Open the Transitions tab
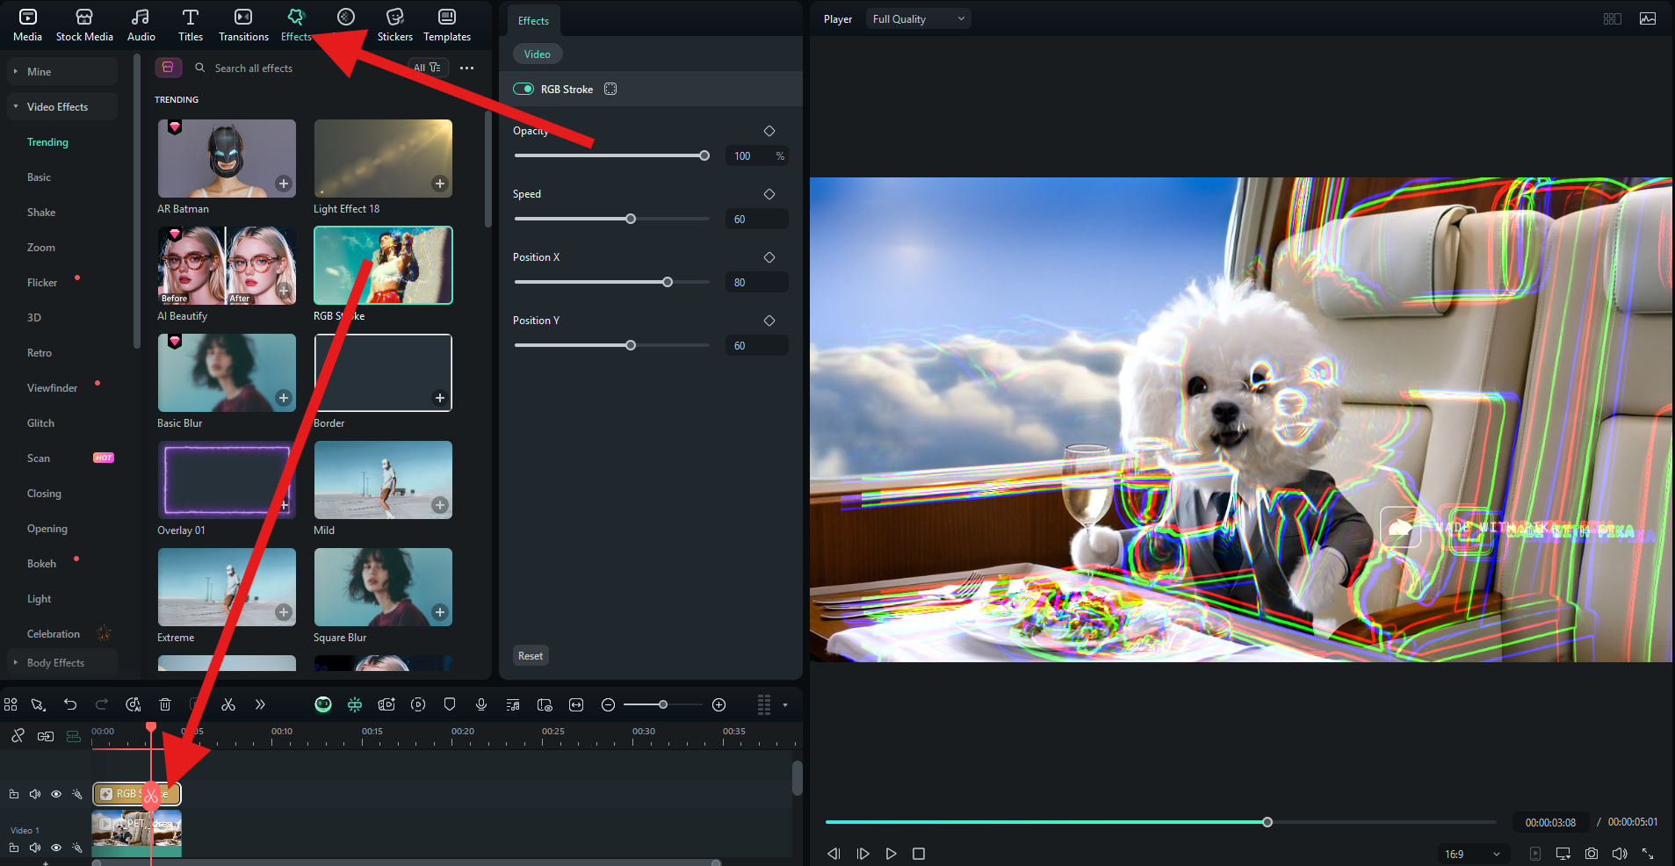 (x=243, y=25)
